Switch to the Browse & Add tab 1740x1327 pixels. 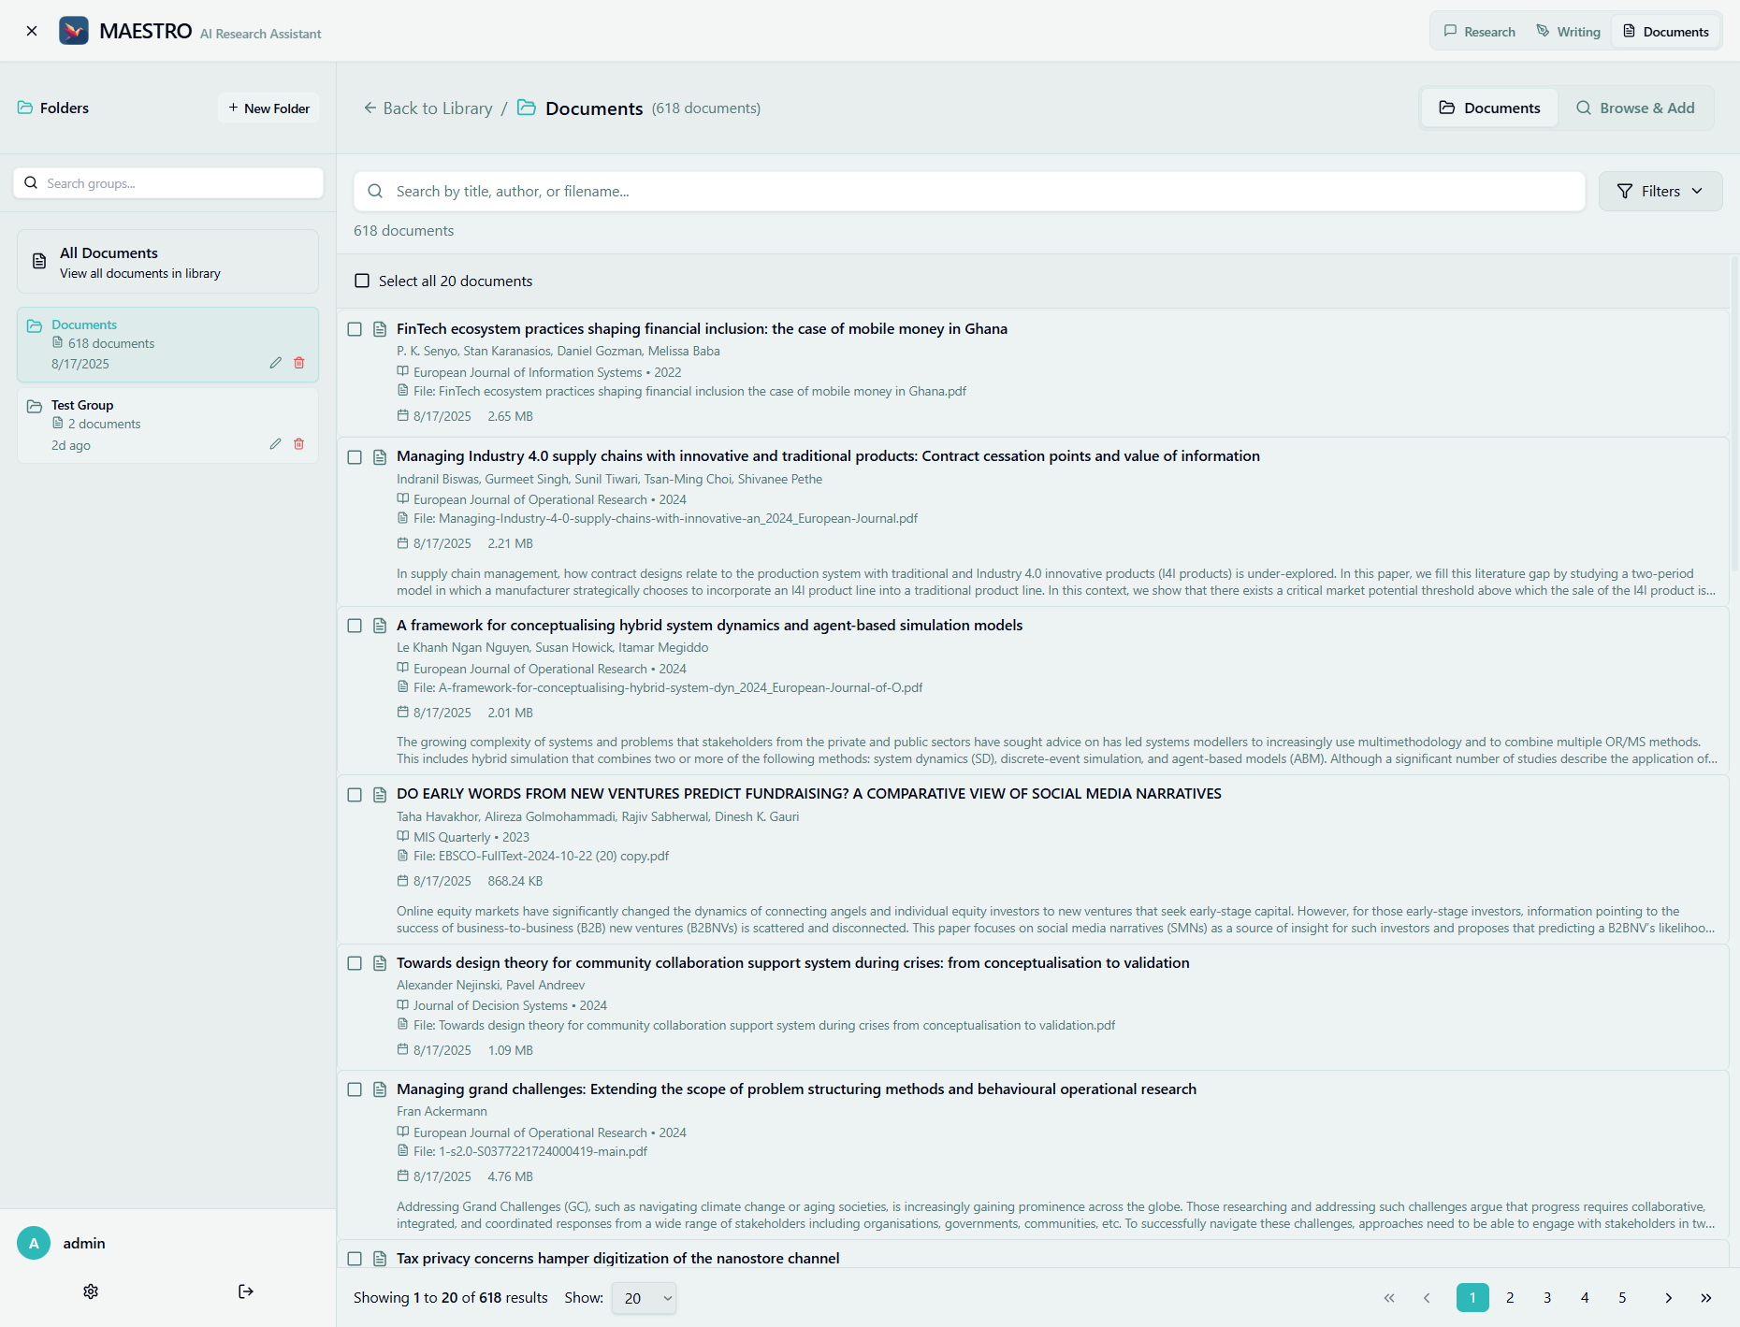[x=1635, y=108]
